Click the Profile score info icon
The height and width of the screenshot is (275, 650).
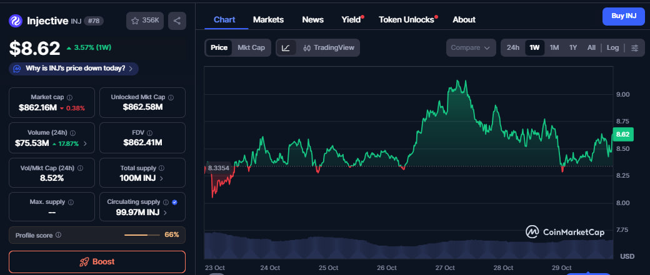[58, 235]
